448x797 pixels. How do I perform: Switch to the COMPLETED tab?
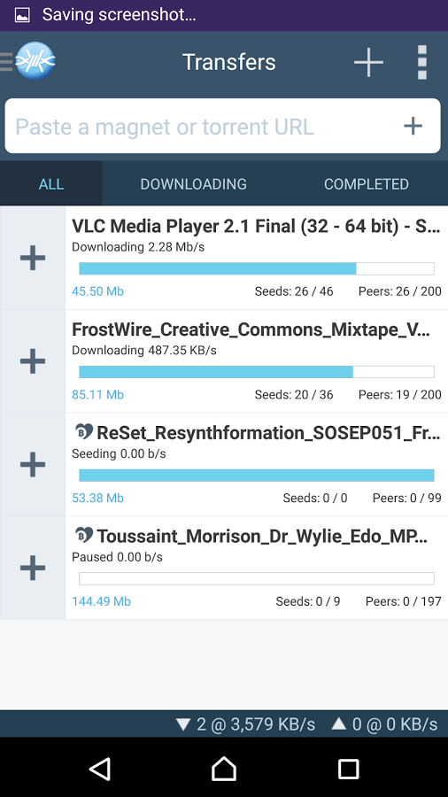[x=367, y=184]
